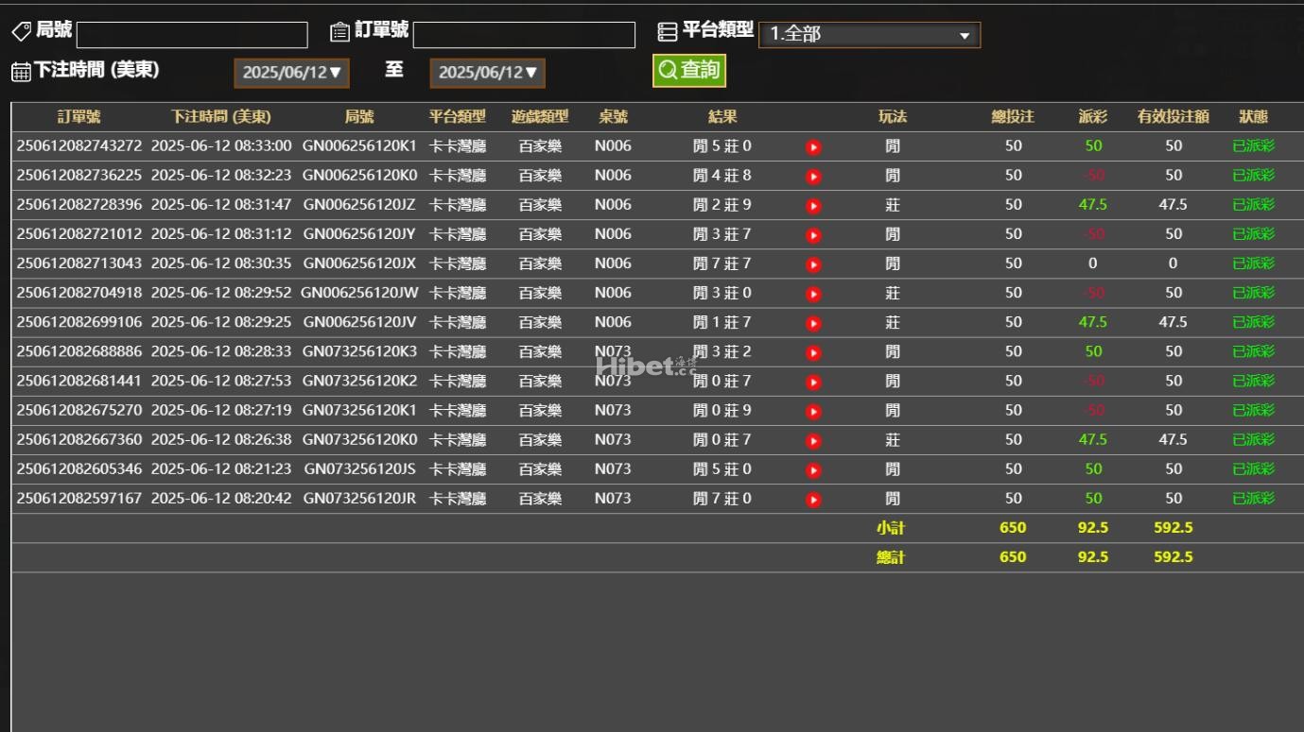Click the 局號 input field
The height and width of the screenshot is (732, 1304).
192,35
